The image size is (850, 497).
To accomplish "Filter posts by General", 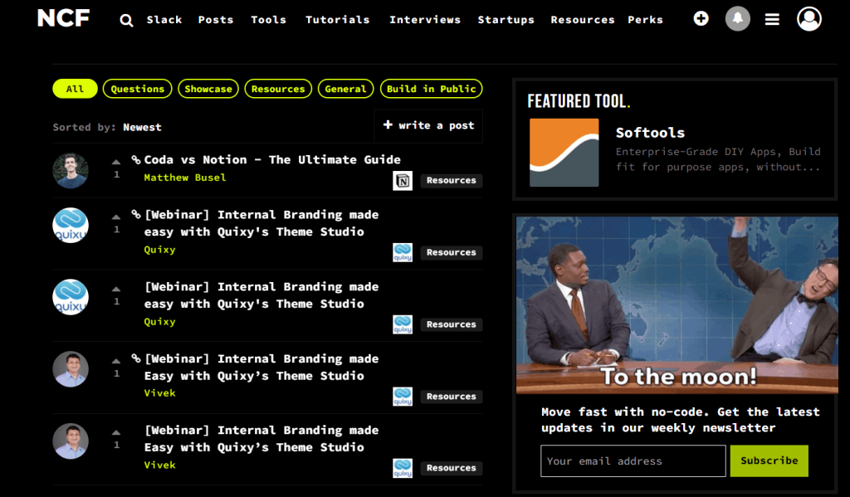I will click(x=345, y=89).
